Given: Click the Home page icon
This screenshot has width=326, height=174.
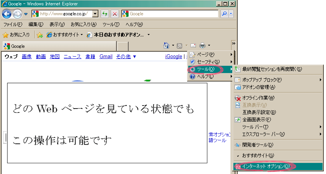Looking at the screenshot, I should (x=166, y=46).
